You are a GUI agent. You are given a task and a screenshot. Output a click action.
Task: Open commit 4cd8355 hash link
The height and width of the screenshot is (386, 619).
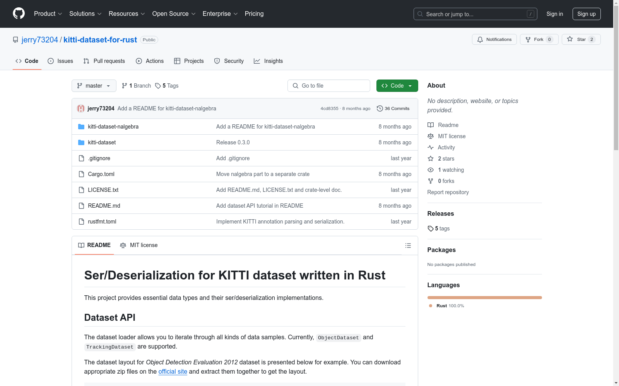click(329, 108)
